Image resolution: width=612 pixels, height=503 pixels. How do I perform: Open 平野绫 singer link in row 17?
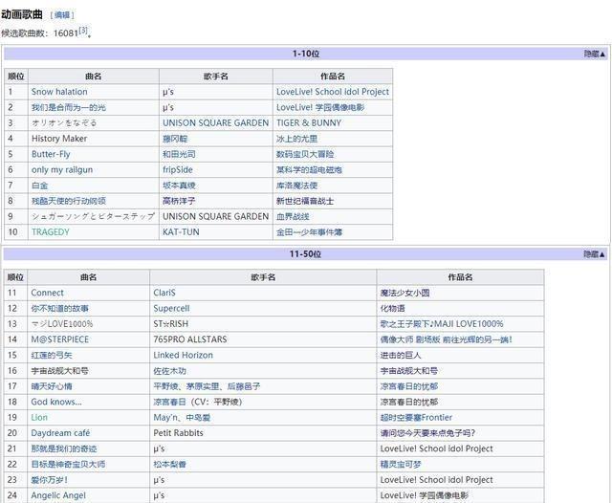[165, 386]
